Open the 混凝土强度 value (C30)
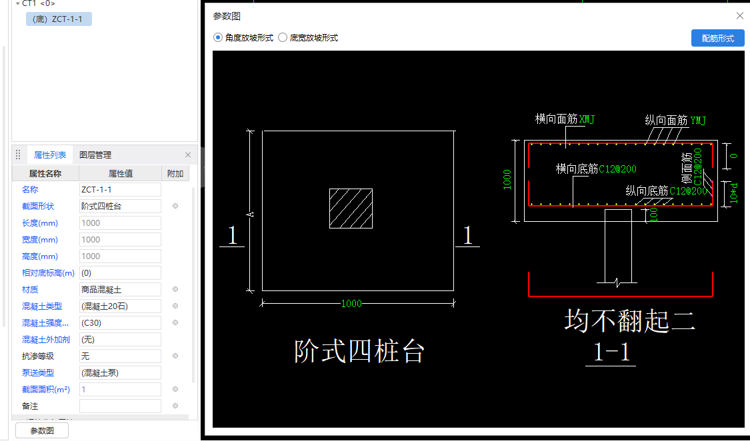The height and width of the screenshot is (441, 750). coord(120,323)
